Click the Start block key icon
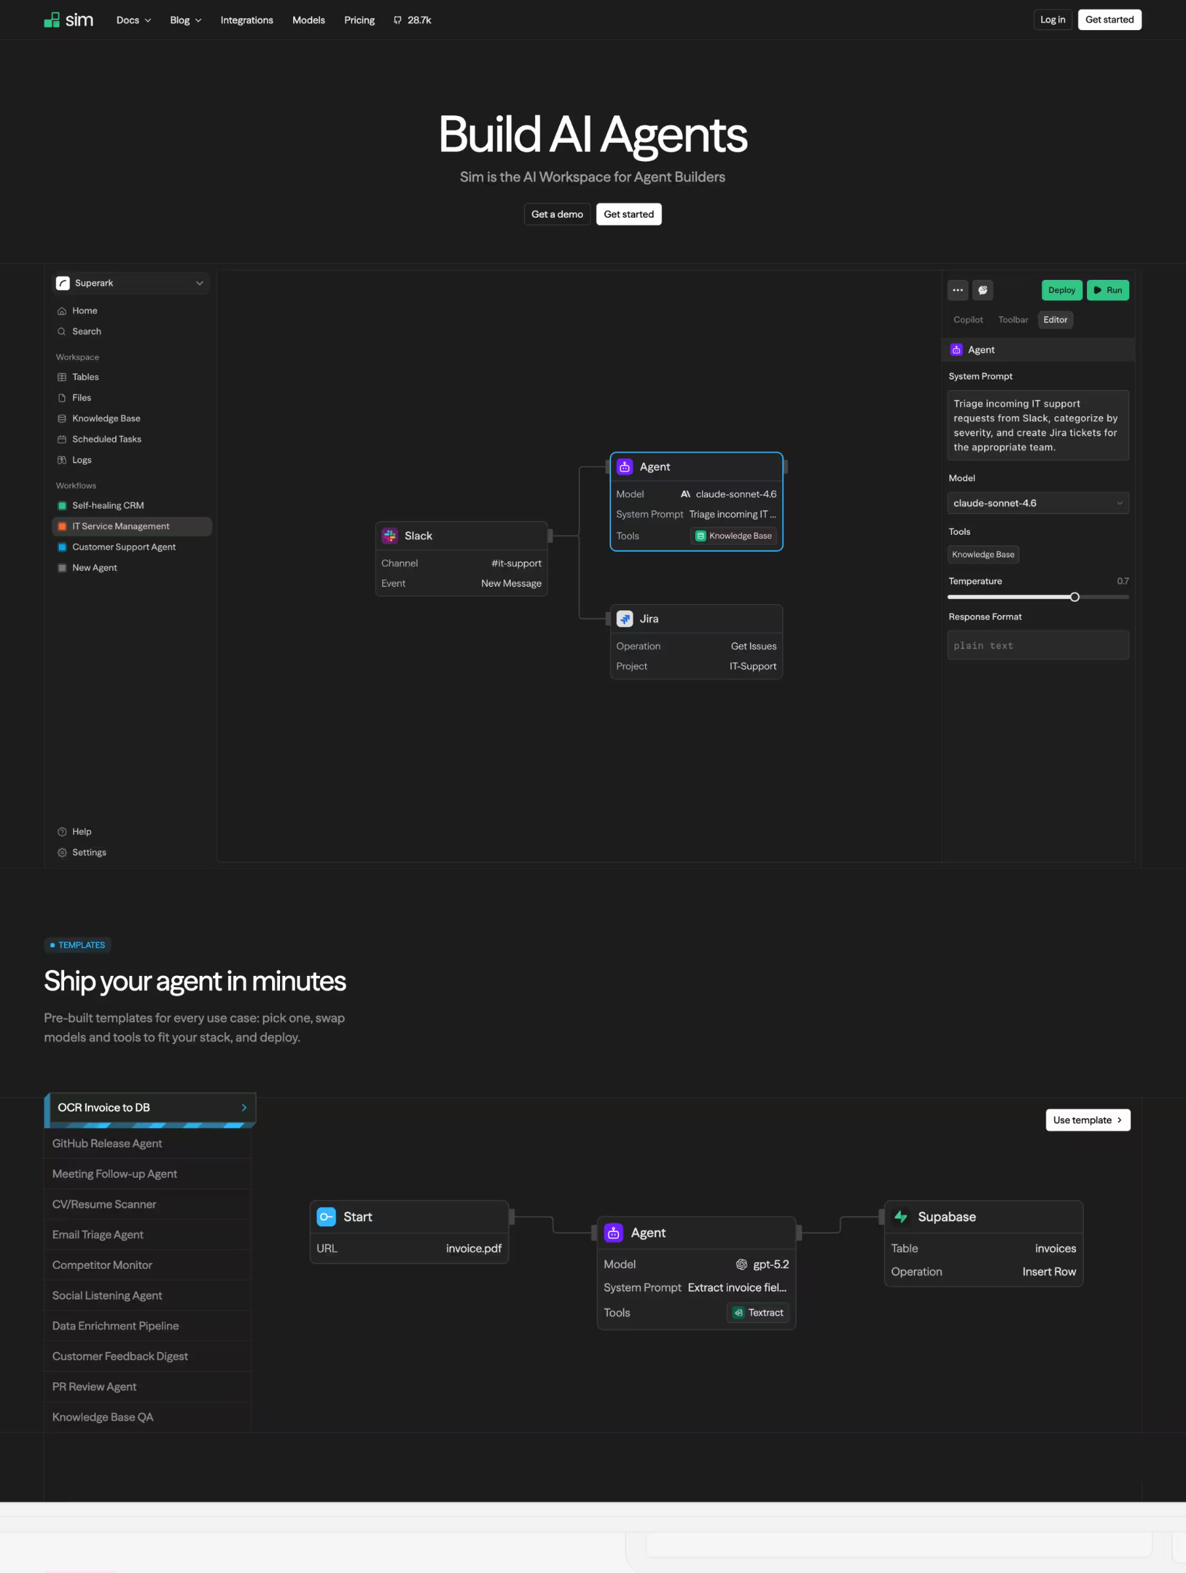The height and width of the screenshot is (1573, 1186). point(326,1216)
